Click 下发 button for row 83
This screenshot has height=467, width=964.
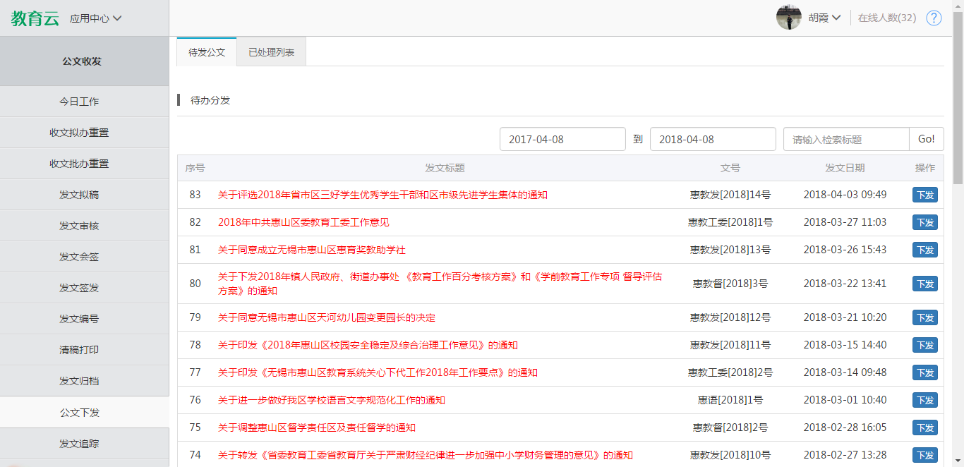(924, 195)
